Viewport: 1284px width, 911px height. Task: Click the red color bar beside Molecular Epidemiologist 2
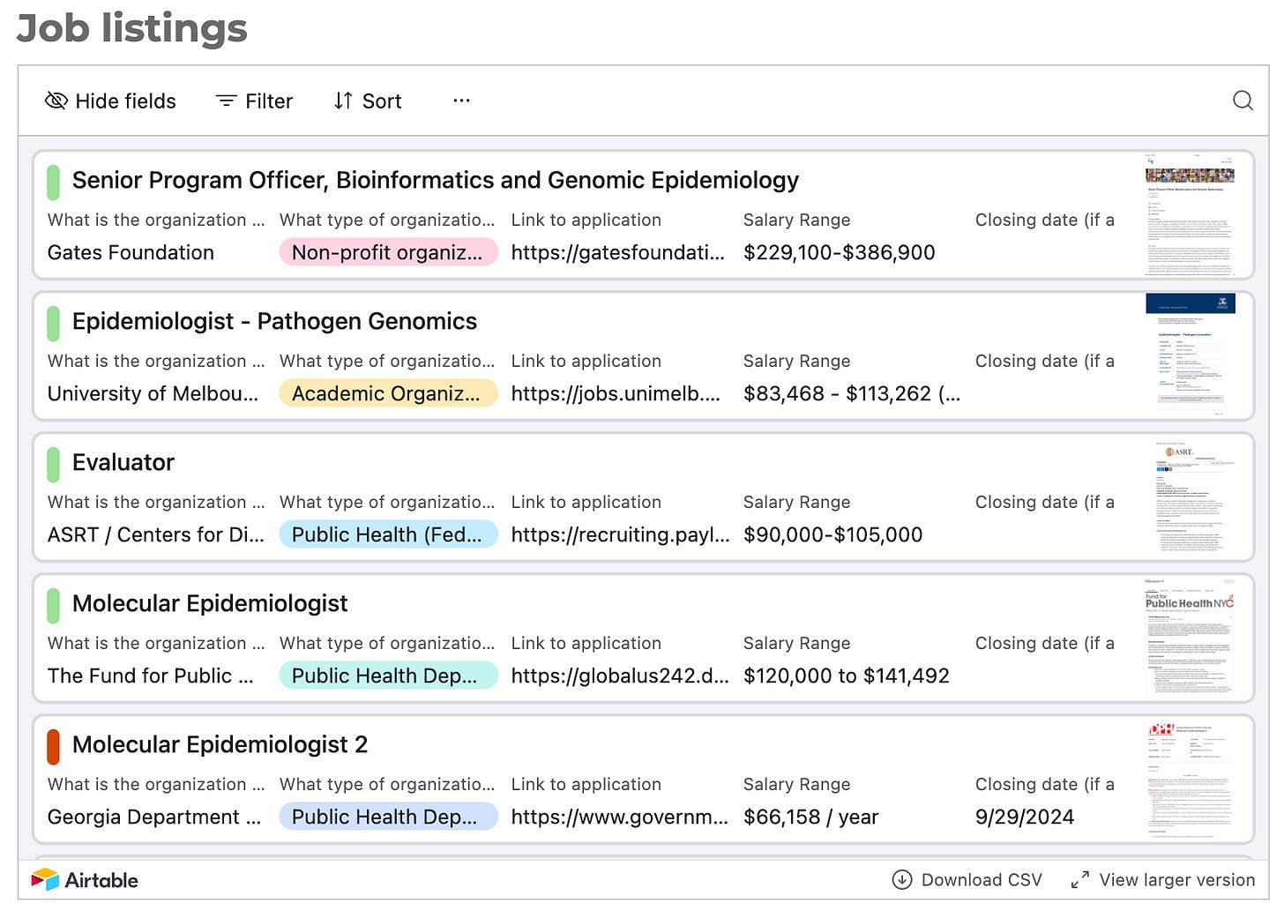53,747
